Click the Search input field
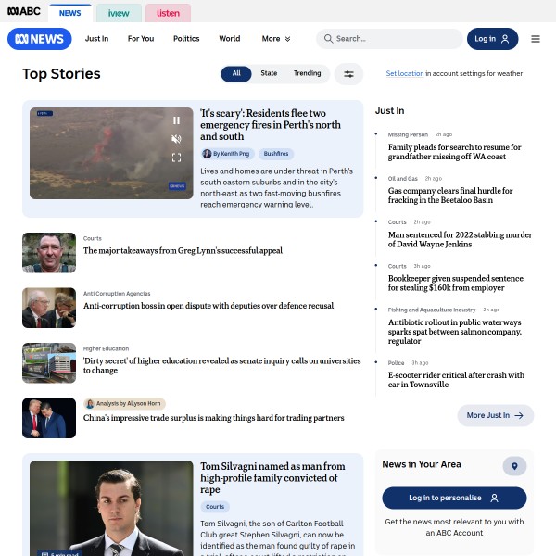The height and width of the screenshot is (556, 556). click(394, 39)
